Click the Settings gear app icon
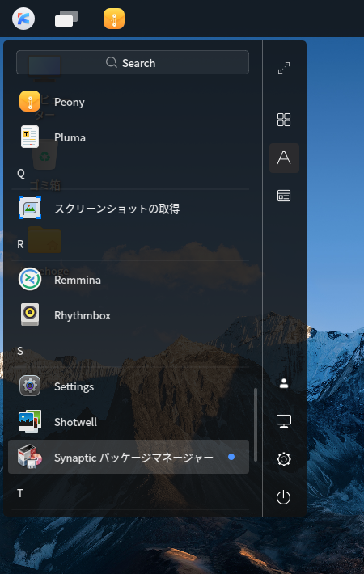 click(30, 386)
